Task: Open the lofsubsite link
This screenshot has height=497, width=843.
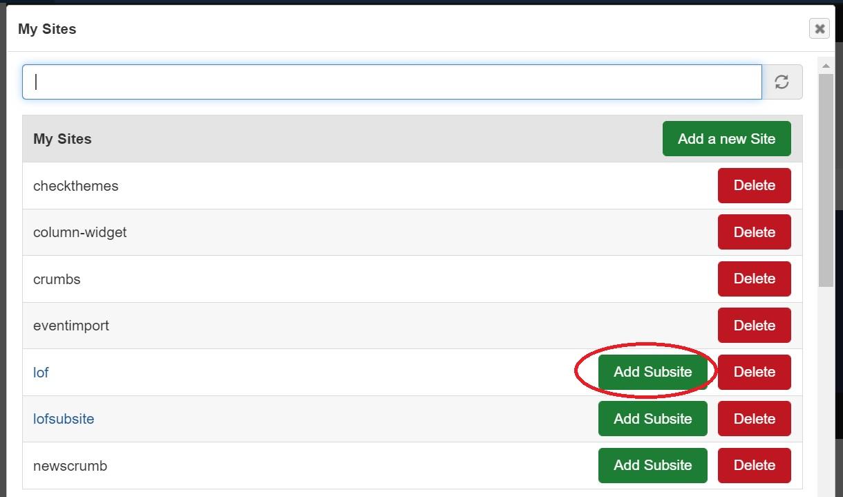Action: pyautogui.click(x=64, y=419)
